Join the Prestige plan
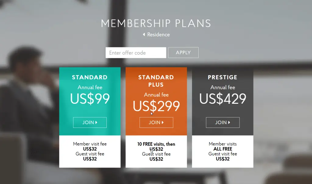 [222, 122]
